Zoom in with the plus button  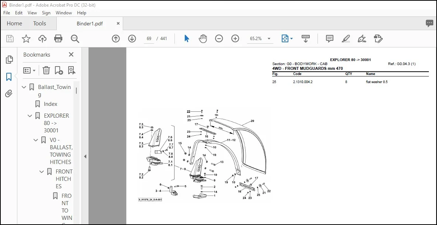[235, 39]
